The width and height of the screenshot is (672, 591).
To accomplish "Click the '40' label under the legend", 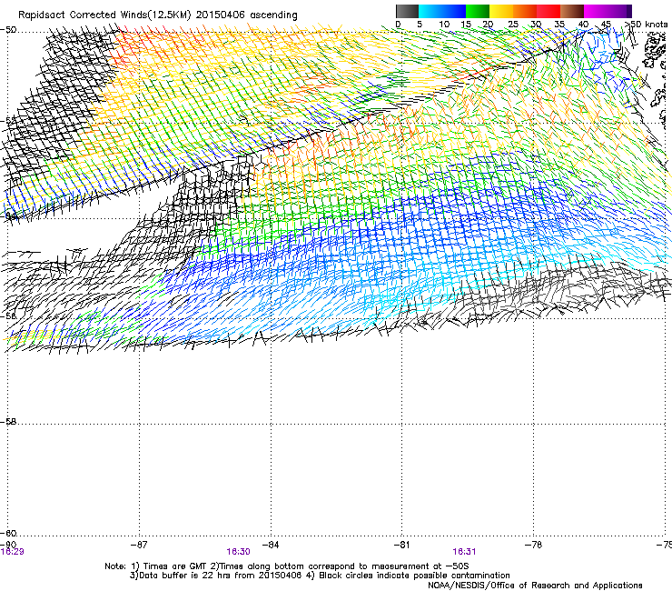I will [583, 25].
